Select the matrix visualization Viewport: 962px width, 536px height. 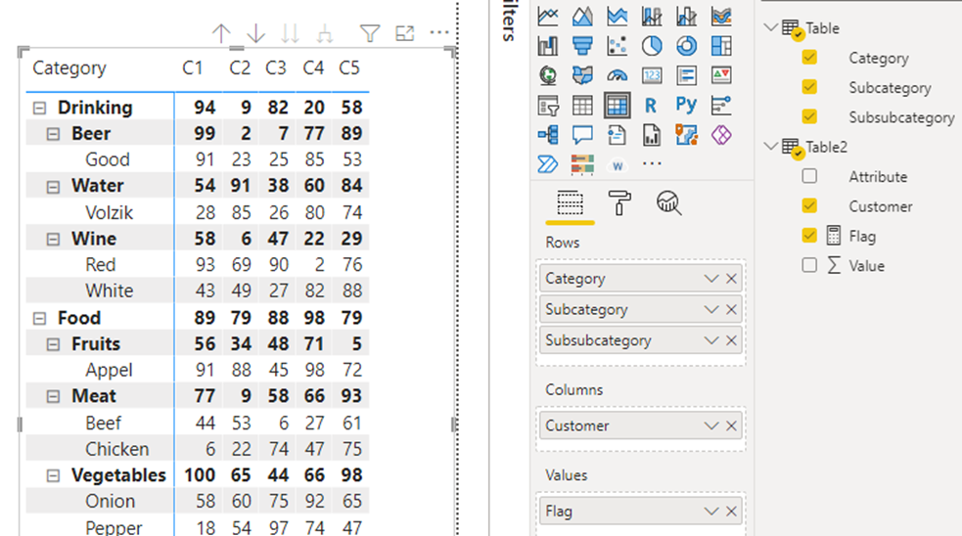pos(618,106)
